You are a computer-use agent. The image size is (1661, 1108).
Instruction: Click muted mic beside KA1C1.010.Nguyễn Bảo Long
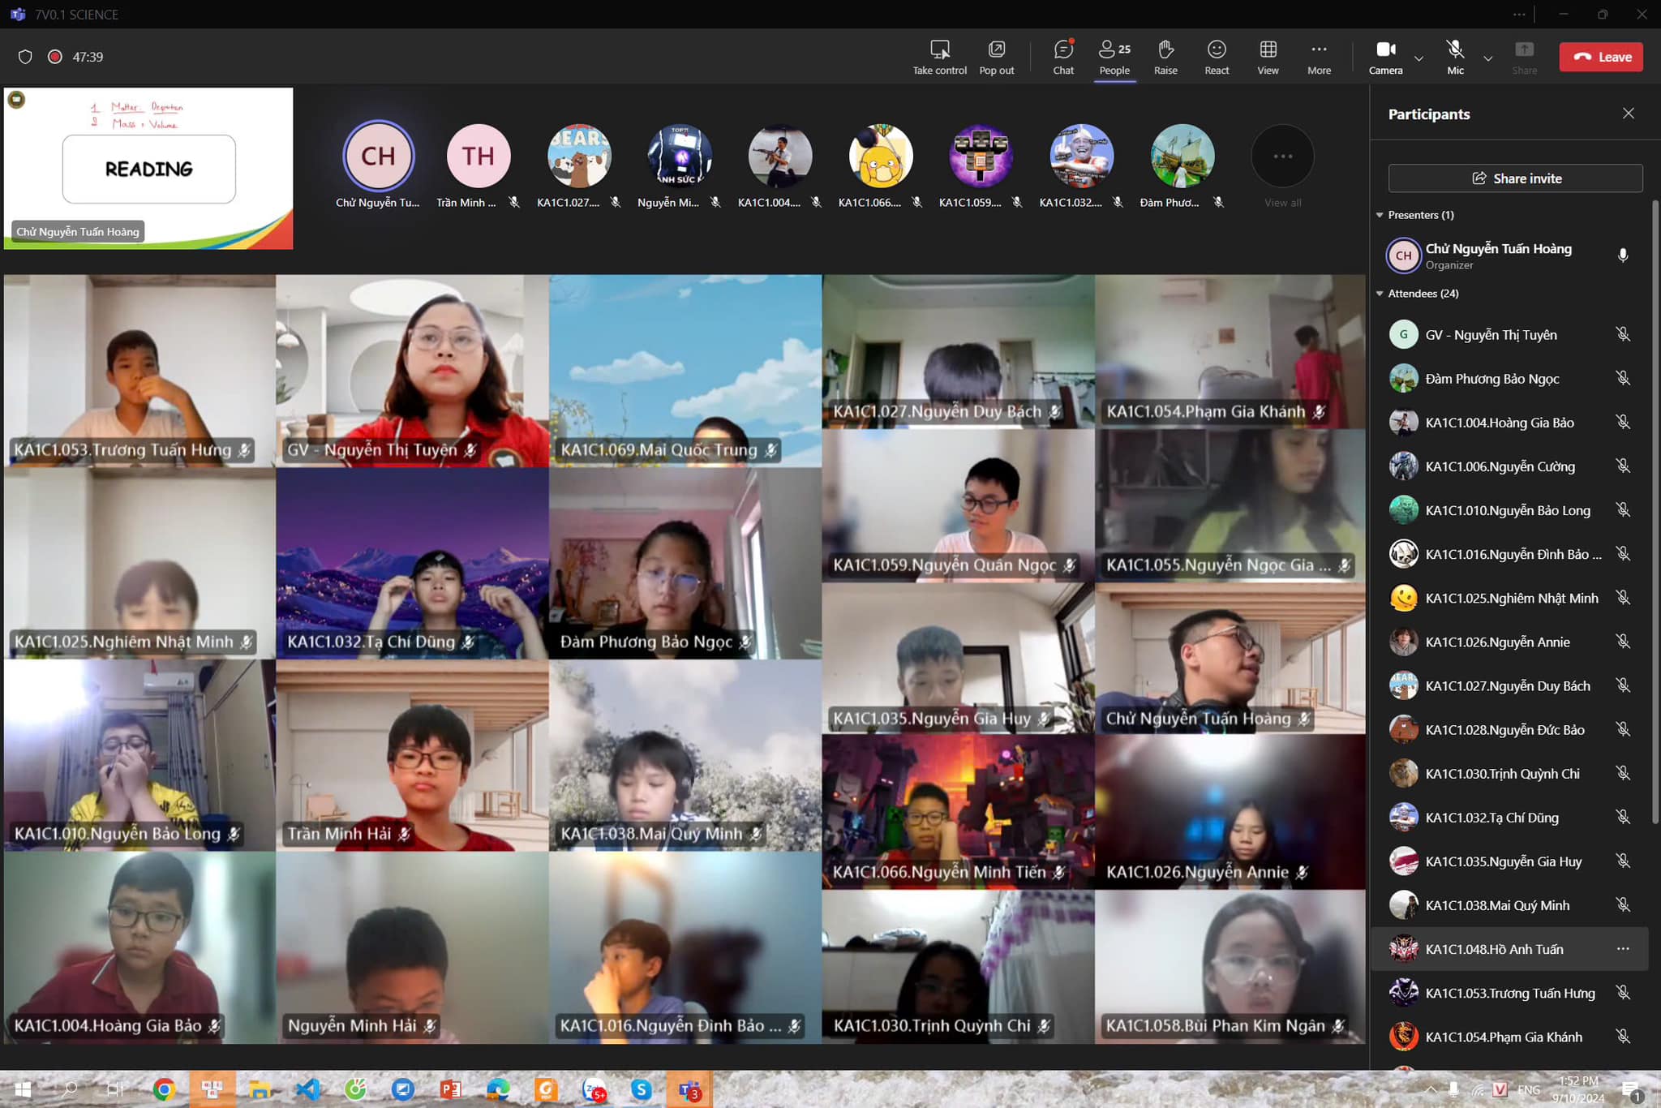(x=1623, y=509)
